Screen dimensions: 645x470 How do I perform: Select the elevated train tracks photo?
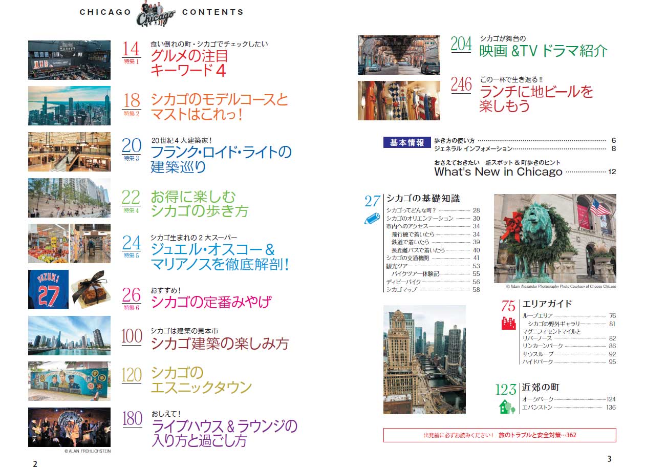coord(398,55)
